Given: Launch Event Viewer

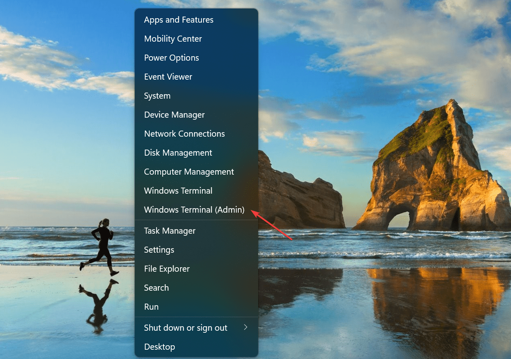Looking at the screenshot, I should pyautogui.click(x=196, y=77).
